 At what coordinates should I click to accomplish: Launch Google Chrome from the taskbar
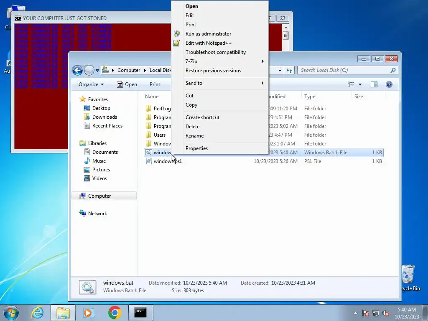tap(115, 313)
